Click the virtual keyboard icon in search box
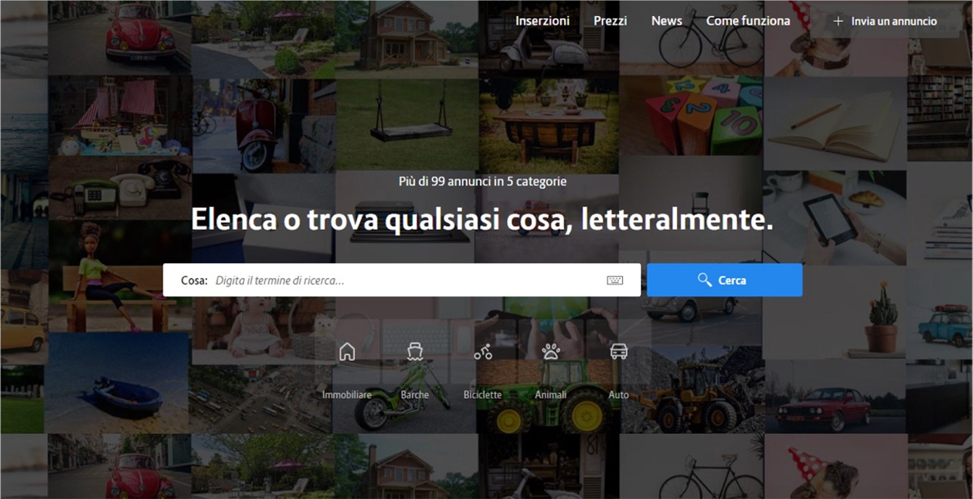Screen dimensions: 973x499 [615, 280]
